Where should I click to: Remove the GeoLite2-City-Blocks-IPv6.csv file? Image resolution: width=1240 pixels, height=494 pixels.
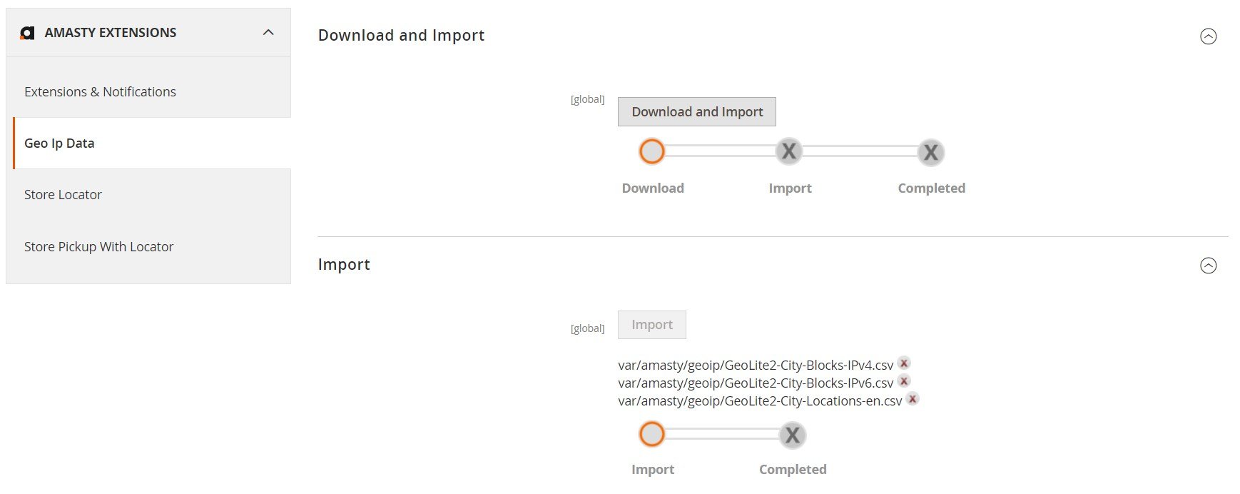click(903, 381)
